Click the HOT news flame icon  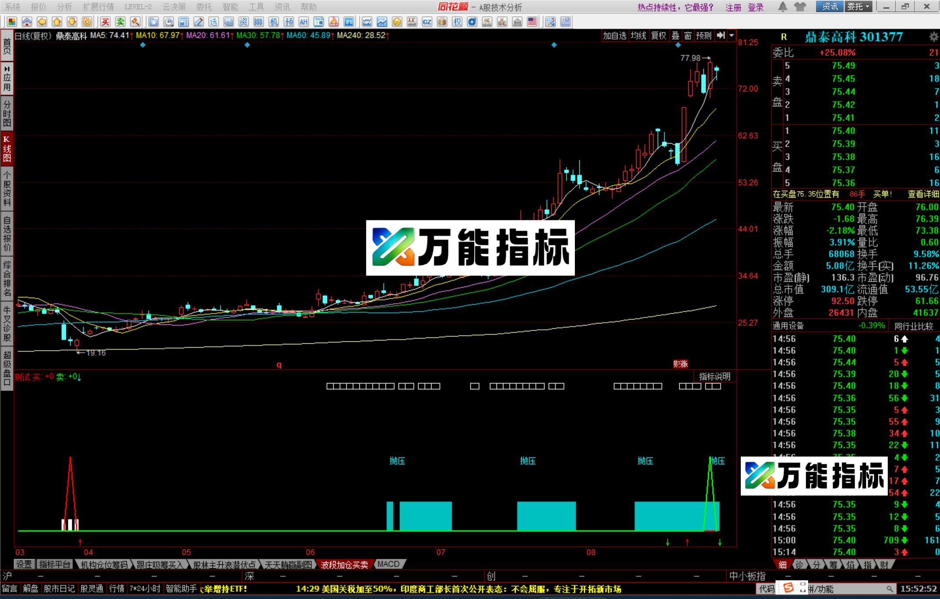[x=333, y=22]
